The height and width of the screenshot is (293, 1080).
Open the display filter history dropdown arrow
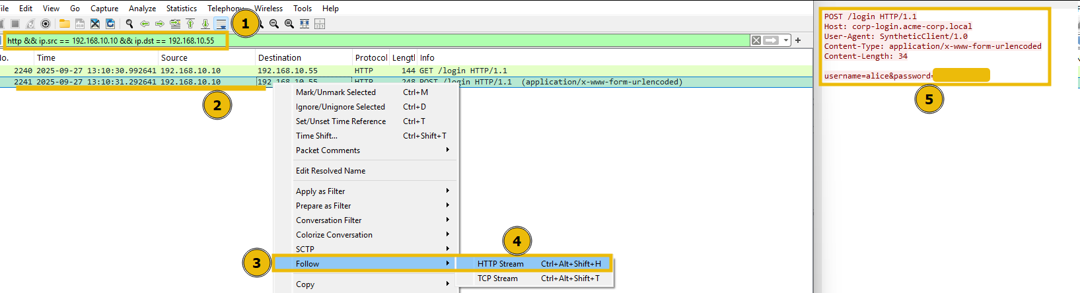coord(785,40)
